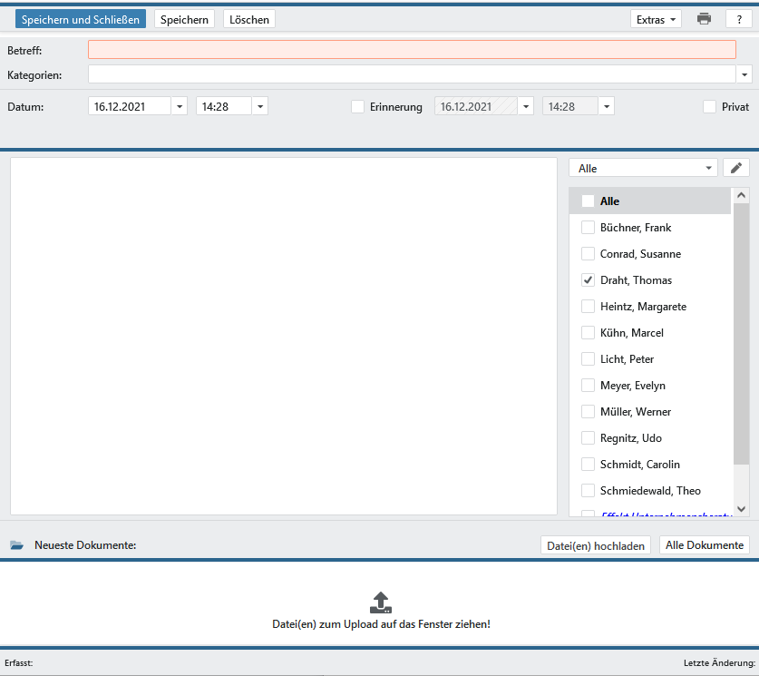Click the pencil edit icon beside Alle dropdown
This screenshot has width=759, height=676.
click(736, 168)
